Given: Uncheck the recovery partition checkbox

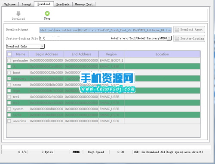Looking at the screenshot, I should tap(9, 79).
